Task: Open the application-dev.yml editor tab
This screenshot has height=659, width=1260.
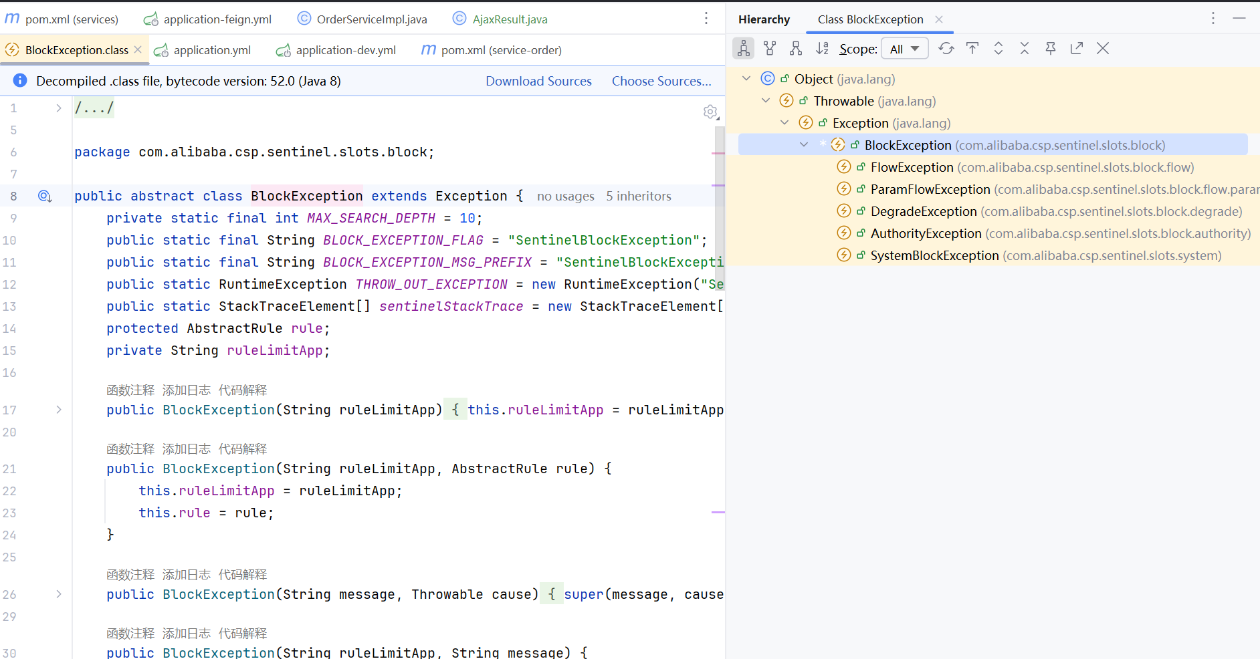Action: click(345, 50)
